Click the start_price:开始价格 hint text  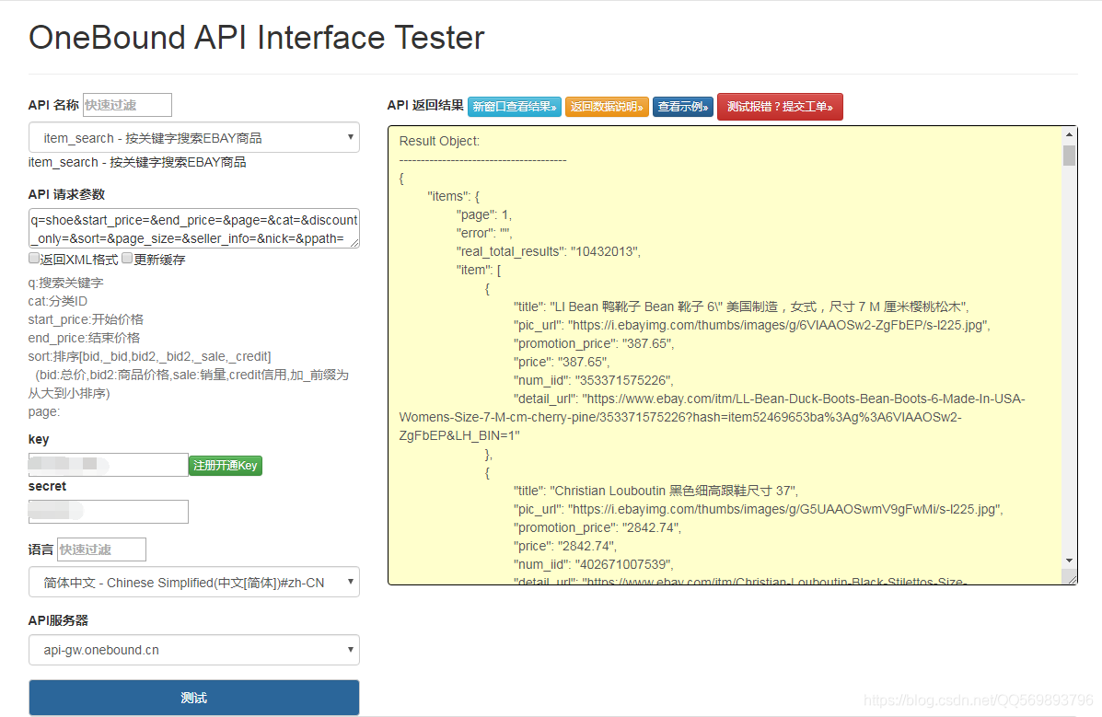[86, 319]
